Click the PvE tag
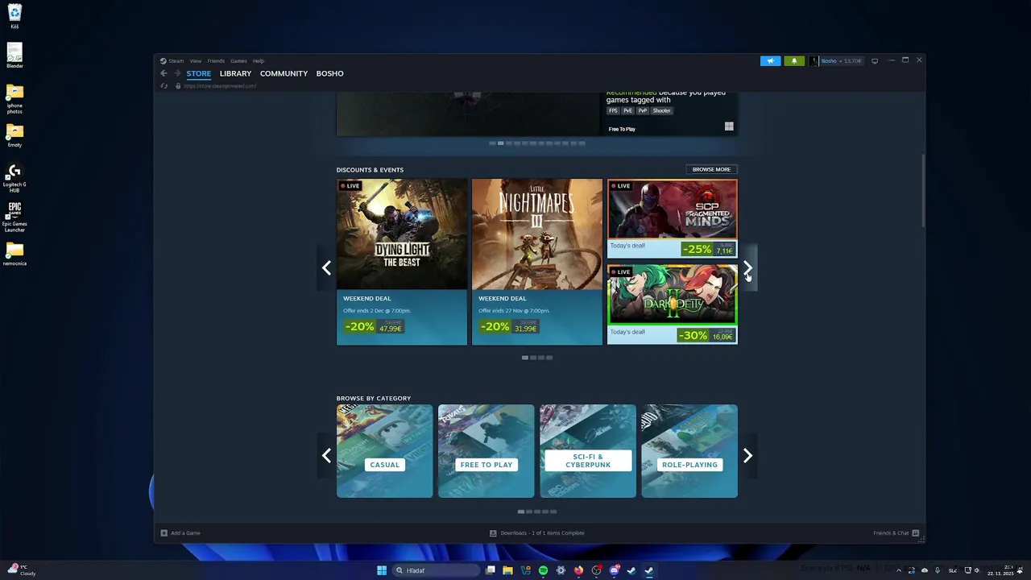The height and width of the screenshot is (580, 1031). point(627,110)
